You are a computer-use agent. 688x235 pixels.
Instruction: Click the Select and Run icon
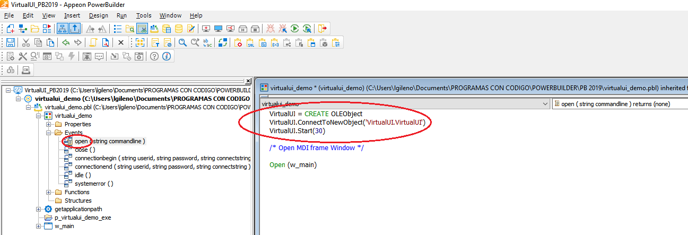tap(307, 29)
